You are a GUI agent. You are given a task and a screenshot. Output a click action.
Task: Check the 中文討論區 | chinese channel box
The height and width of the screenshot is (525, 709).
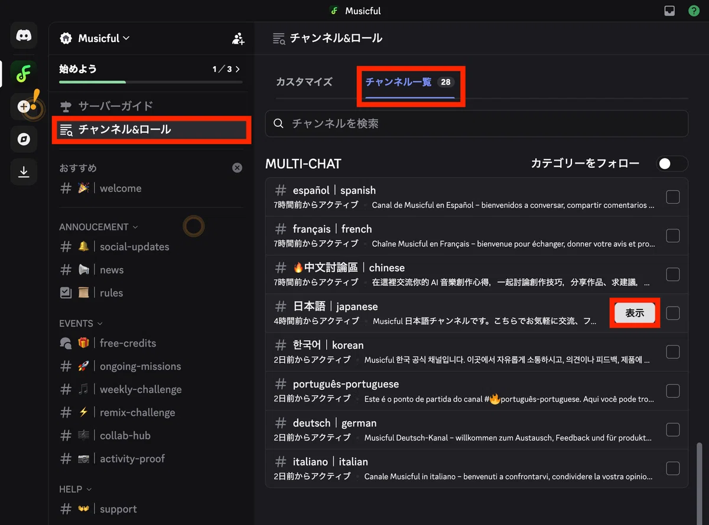[x=673, y=275]
